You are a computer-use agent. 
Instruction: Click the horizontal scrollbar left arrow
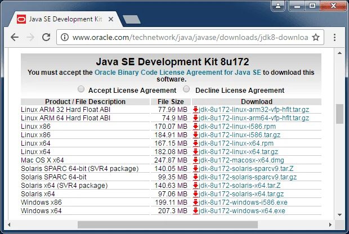click(x=9, y=224)
